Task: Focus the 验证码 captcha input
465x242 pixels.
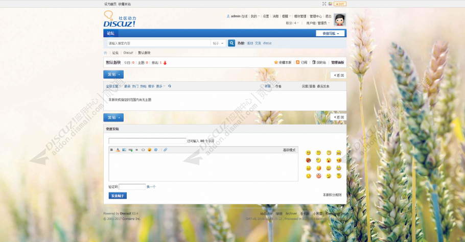Action: tap(132, 187)
